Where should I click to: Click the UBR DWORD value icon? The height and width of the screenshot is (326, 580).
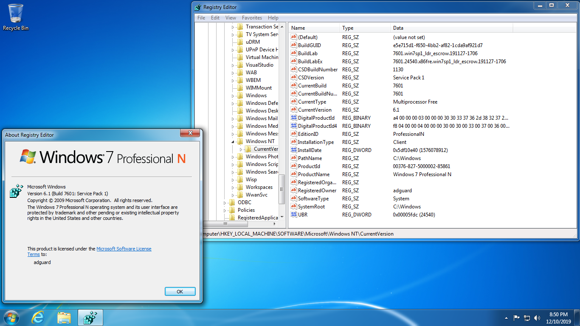pyautogui.click(x=293, y=215)
